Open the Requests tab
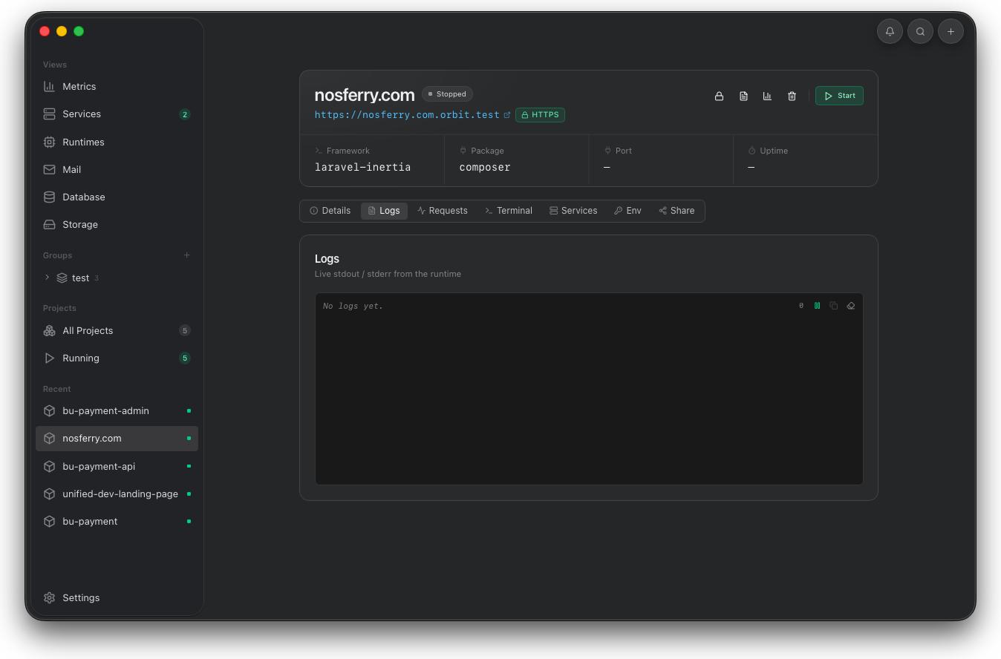 443,211
